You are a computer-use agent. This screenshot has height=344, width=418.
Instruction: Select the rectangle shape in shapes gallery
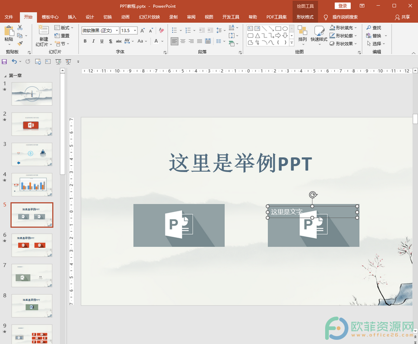pos(278,28)
